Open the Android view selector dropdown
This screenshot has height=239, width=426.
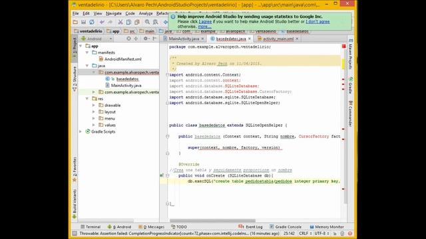(97, 39)
